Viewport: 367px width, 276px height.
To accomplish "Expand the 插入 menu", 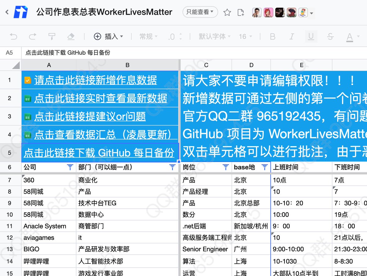I will [108, 37].
